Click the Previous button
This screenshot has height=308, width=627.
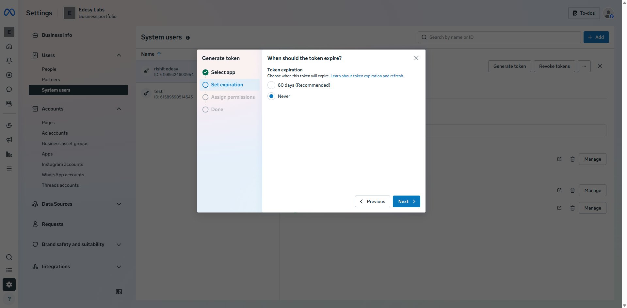373,201
